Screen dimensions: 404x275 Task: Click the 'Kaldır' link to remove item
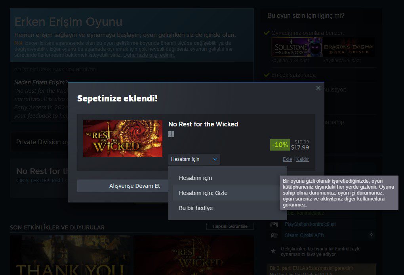(x=303, y=159)
